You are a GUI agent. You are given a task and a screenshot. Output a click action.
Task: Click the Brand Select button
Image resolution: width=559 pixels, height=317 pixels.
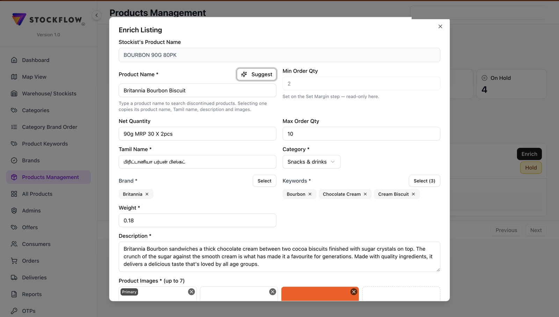[264, 181]
